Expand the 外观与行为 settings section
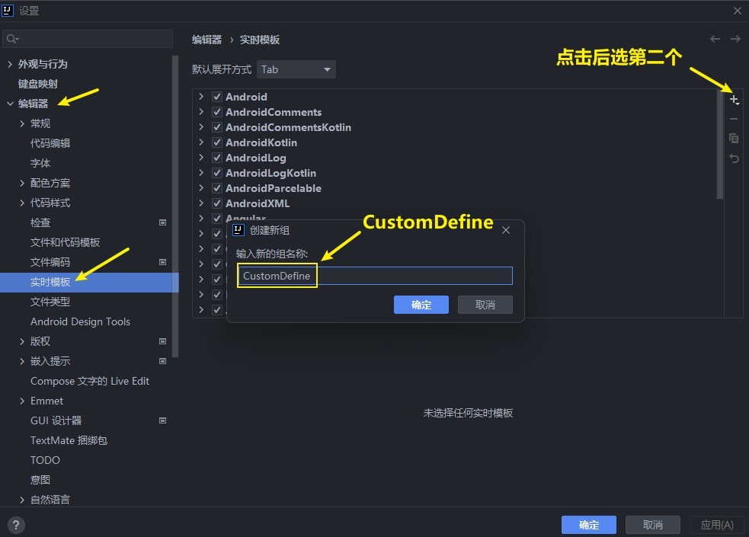The width and height of the screenshot is (749, 537). click(10, 64)
